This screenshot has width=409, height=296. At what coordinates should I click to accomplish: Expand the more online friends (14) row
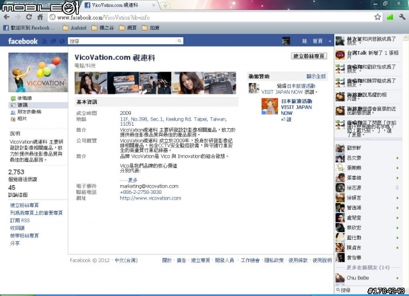point(368,267)
